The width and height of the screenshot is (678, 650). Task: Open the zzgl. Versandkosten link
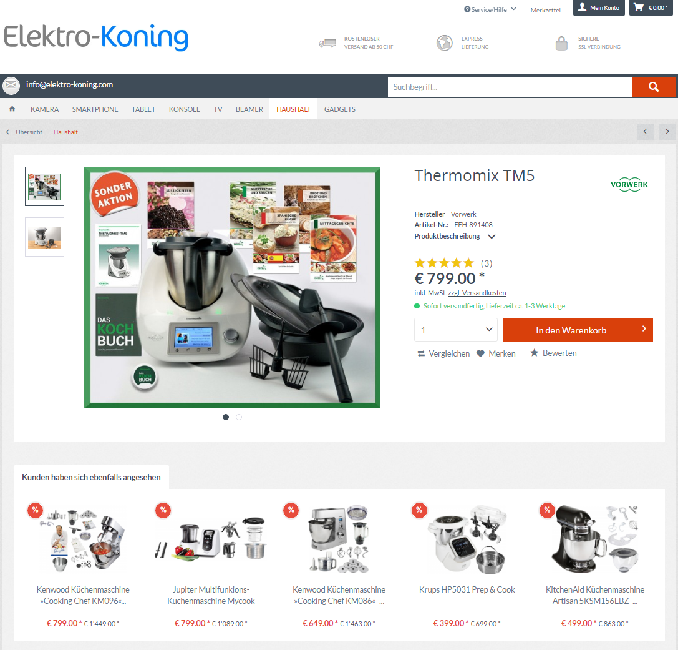[x=477, y=293]
